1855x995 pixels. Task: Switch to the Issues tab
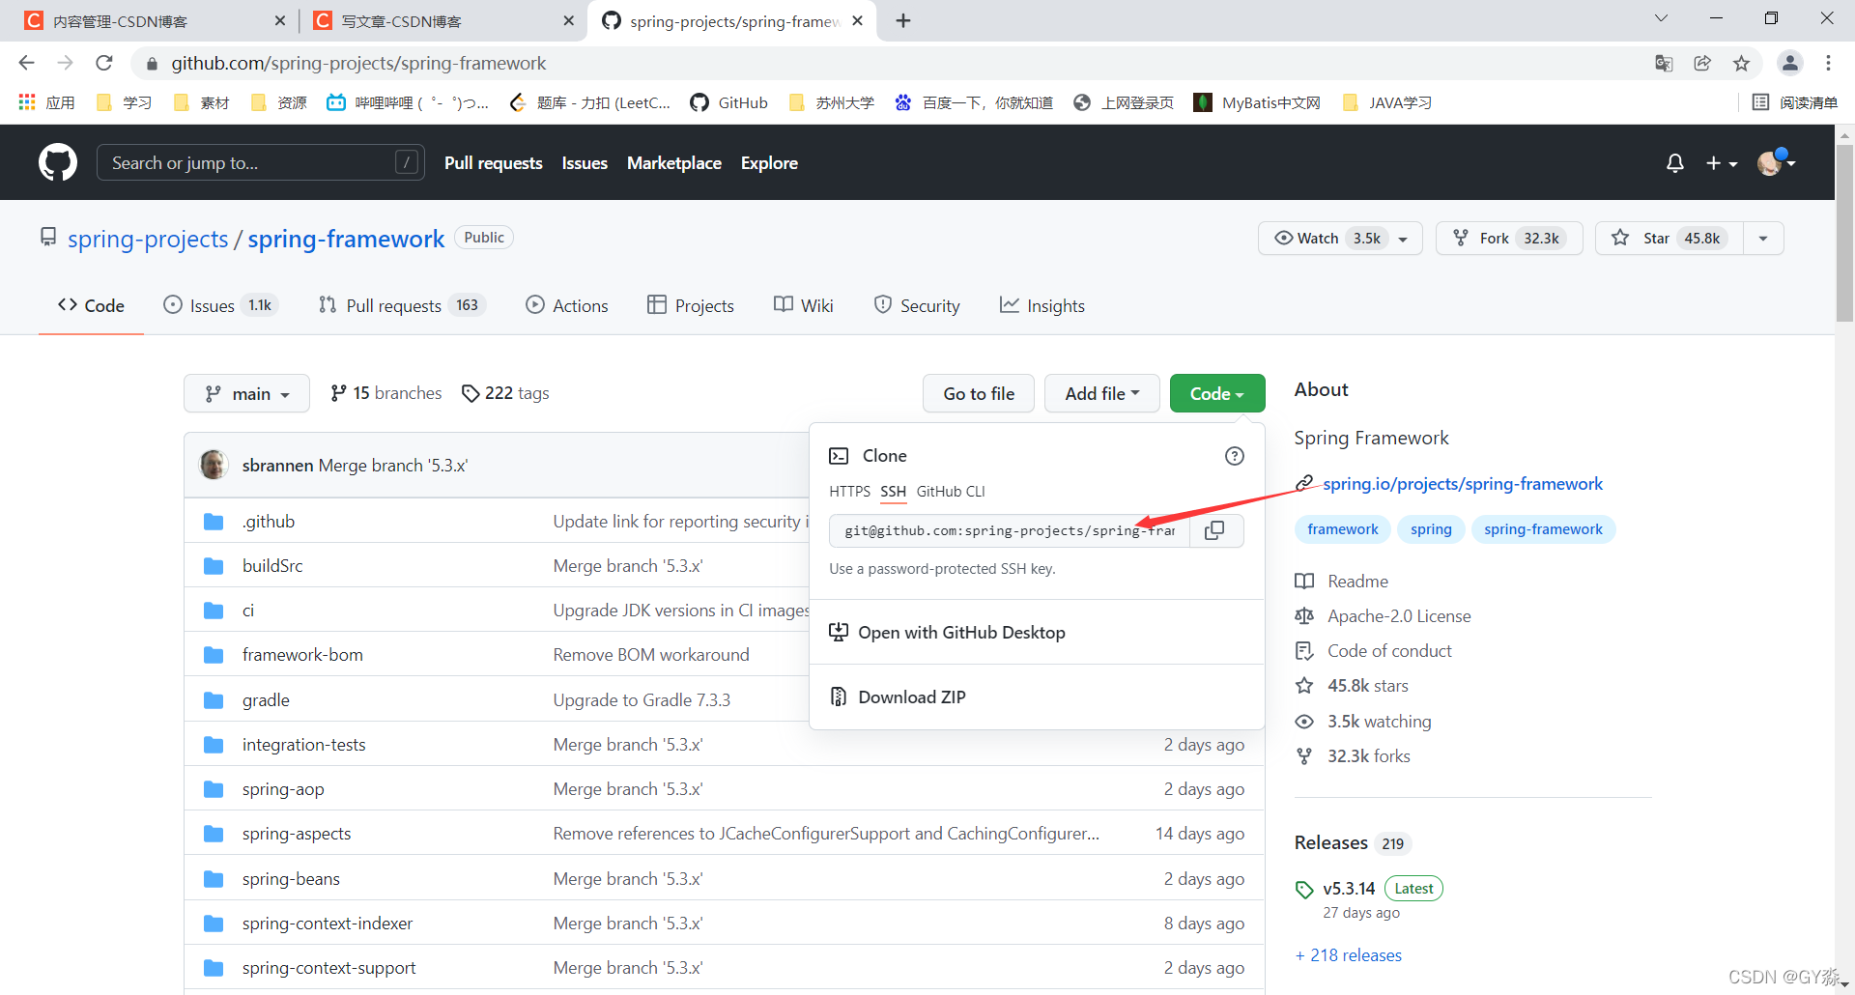point(220,305)
